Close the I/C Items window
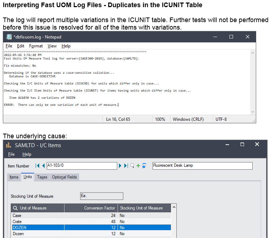 coord(257,144)
